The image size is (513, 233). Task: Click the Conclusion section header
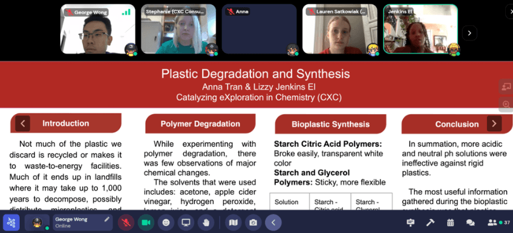click(457, 124)
